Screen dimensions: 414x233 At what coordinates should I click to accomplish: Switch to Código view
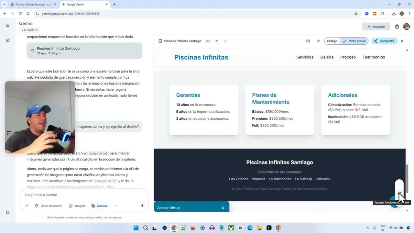tap(332, 41)
